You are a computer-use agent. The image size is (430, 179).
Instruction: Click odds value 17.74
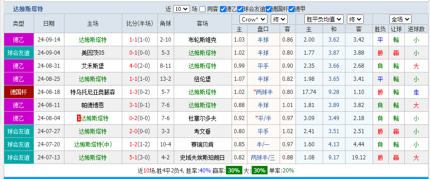[309, 92]
